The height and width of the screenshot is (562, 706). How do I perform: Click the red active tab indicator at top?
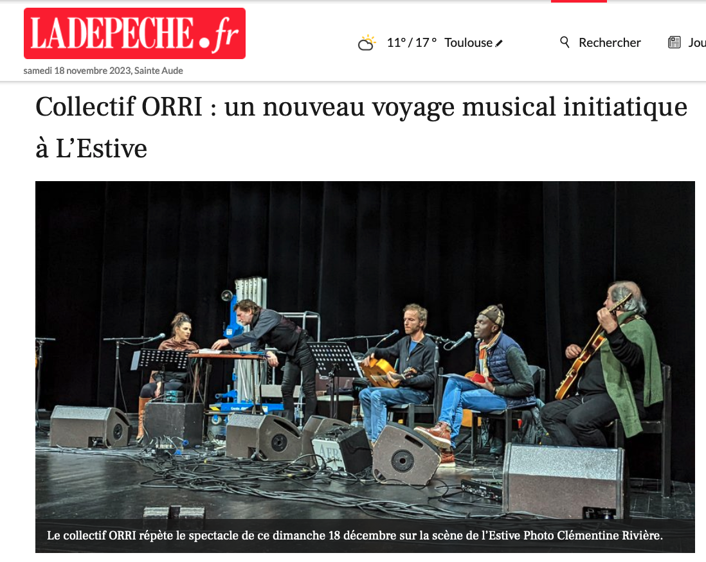tap(579, 1)
